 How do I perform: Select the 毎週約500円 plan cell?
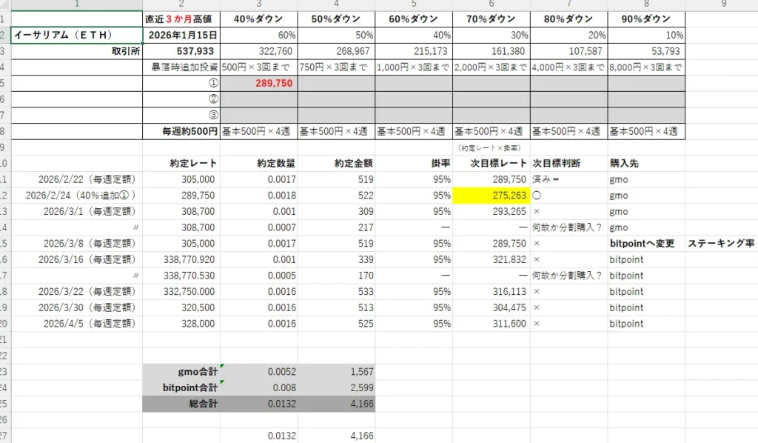click(x=191, y=130)
